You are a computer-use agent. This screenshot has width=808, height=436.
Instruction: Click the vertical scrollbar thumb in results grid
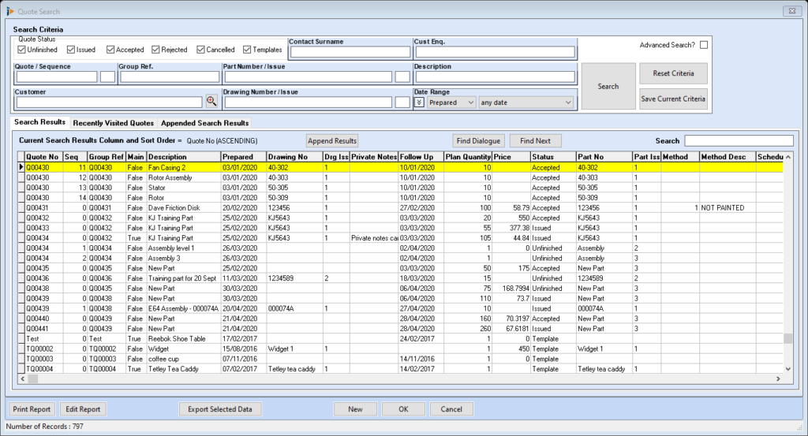click(x=788, y=338)
